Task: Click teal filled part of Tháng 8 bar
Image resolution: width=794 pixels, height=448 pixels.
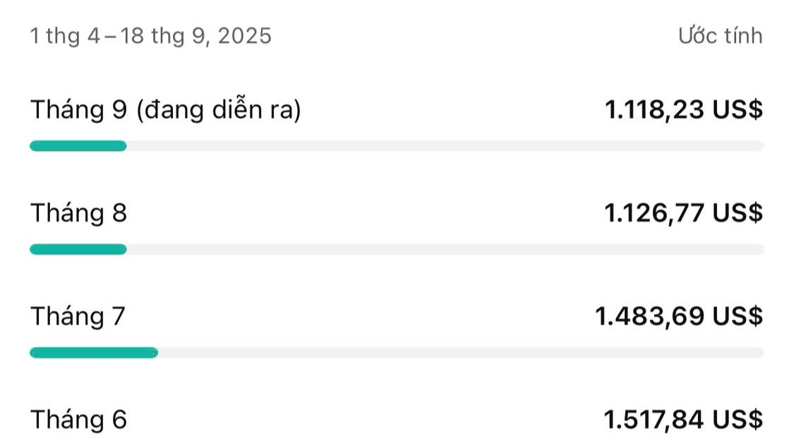Action: (x=78, y=249)
